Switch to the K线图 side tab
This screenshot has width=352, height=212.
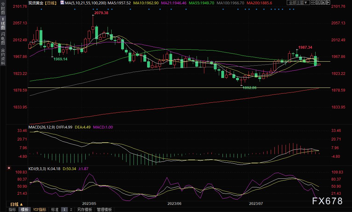[3, 23]
